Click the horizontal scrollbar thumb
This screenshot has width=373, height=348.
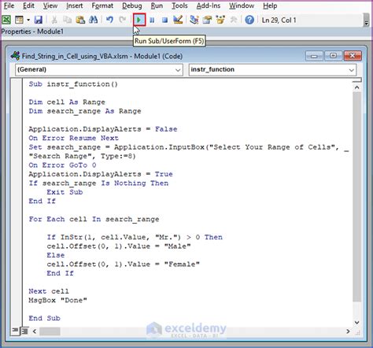click(50, 331)
